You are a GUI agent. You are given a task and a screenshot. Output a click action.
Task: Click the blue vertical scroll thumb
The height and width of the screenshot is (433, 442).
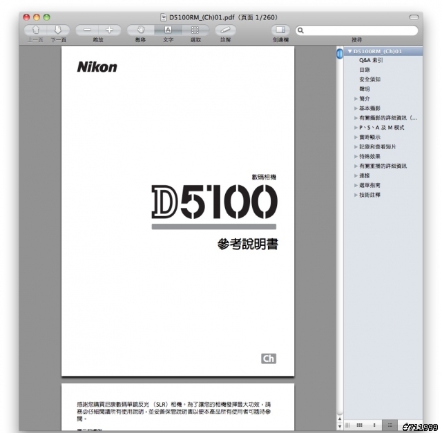(340, 54)
